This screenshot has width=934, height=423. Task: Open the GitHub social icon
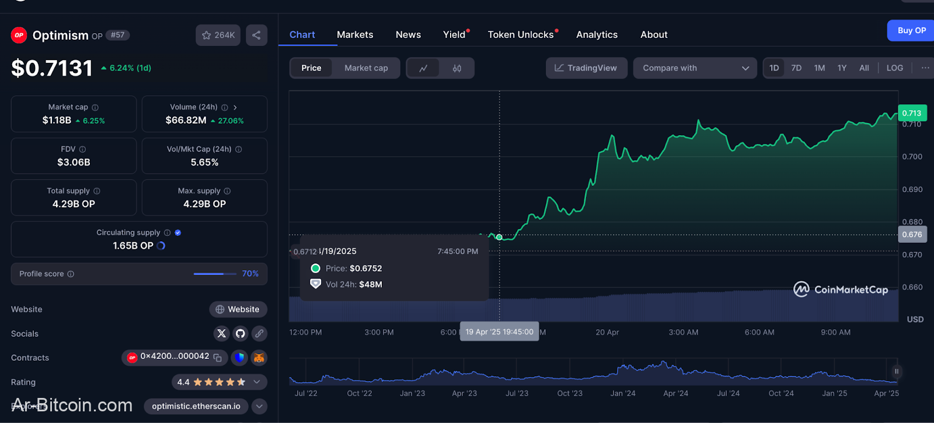(240, 334)
